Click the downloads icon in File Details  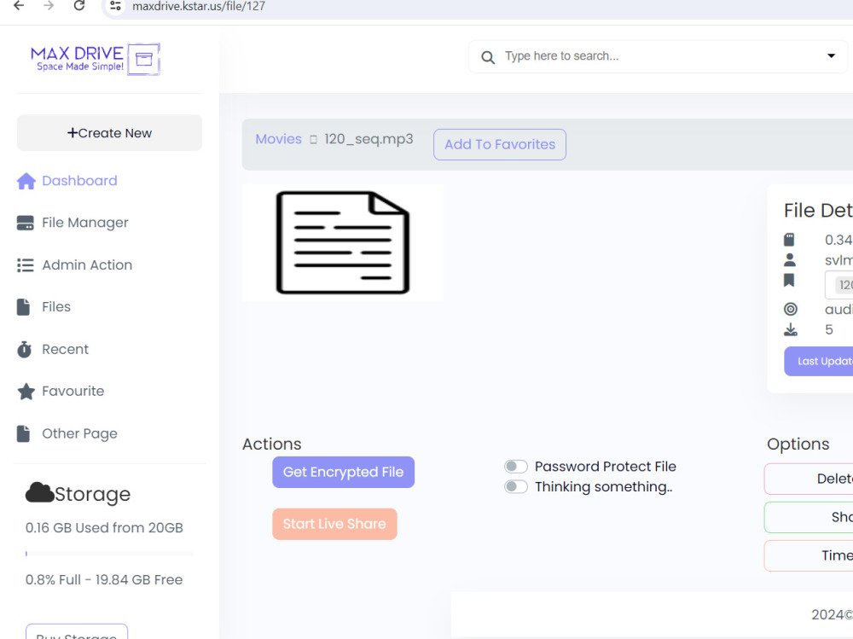791,329
